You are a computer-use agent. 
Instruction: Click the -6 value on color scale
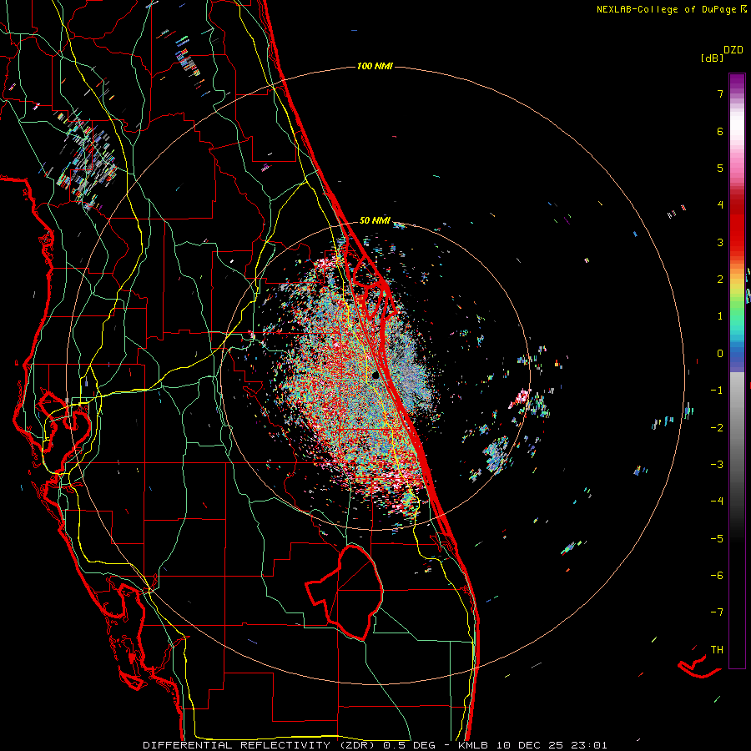717,575
